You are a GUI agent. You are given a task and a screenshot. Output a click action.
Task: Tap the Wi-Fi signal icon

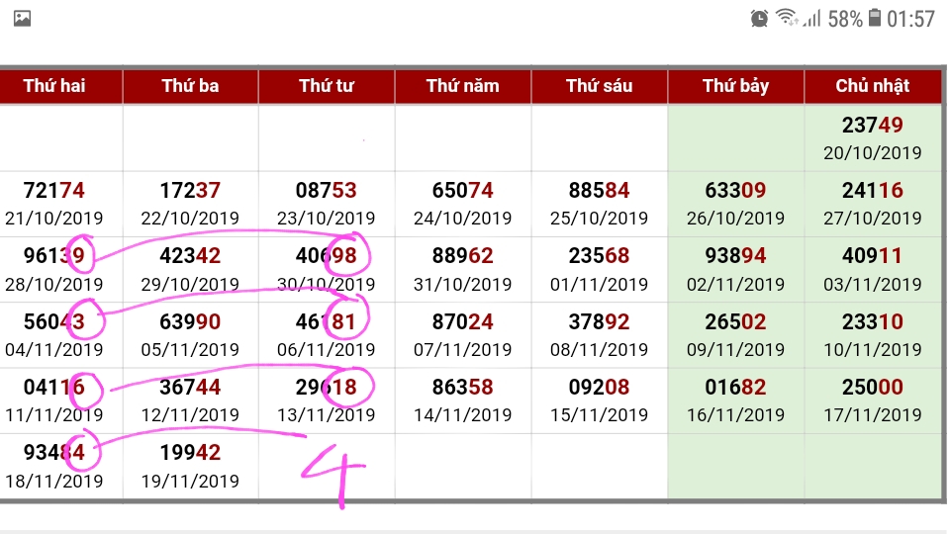point(787,18)
